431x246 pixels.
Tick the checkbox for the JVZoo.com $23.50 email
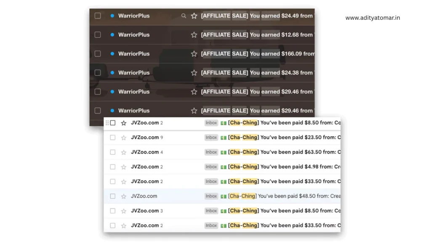113,137
